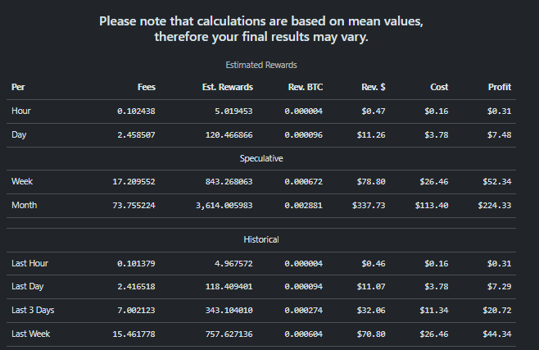Screen dimensions: 539x350
Task: Click Week revenue value $78.80
Action: point(371,181)
